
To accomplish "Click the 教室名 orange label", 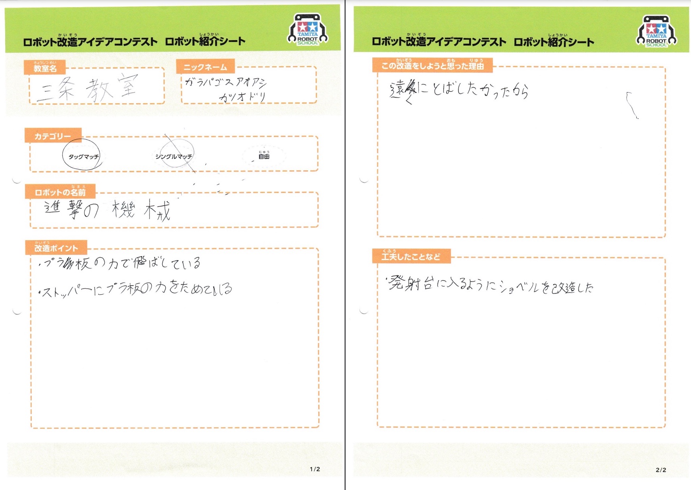I will pos(45,67).
